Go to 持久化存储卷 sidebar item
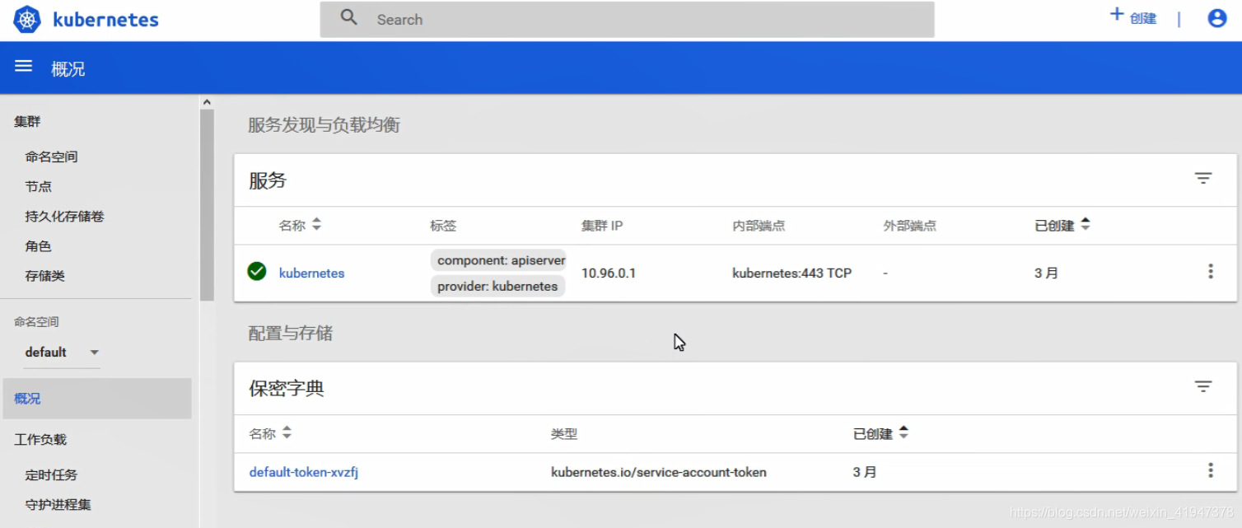1242x528 pixels. pyautogui.click(x=64, y=217)
